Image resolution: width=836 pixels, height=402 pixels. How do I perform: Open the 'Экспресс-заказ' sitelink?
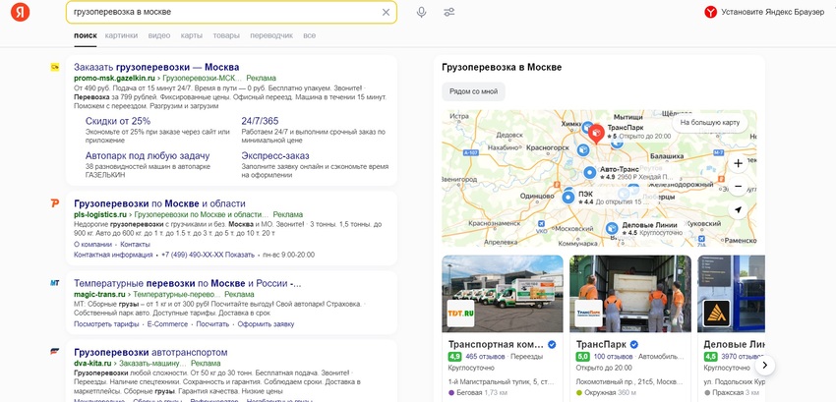[275, 156]
